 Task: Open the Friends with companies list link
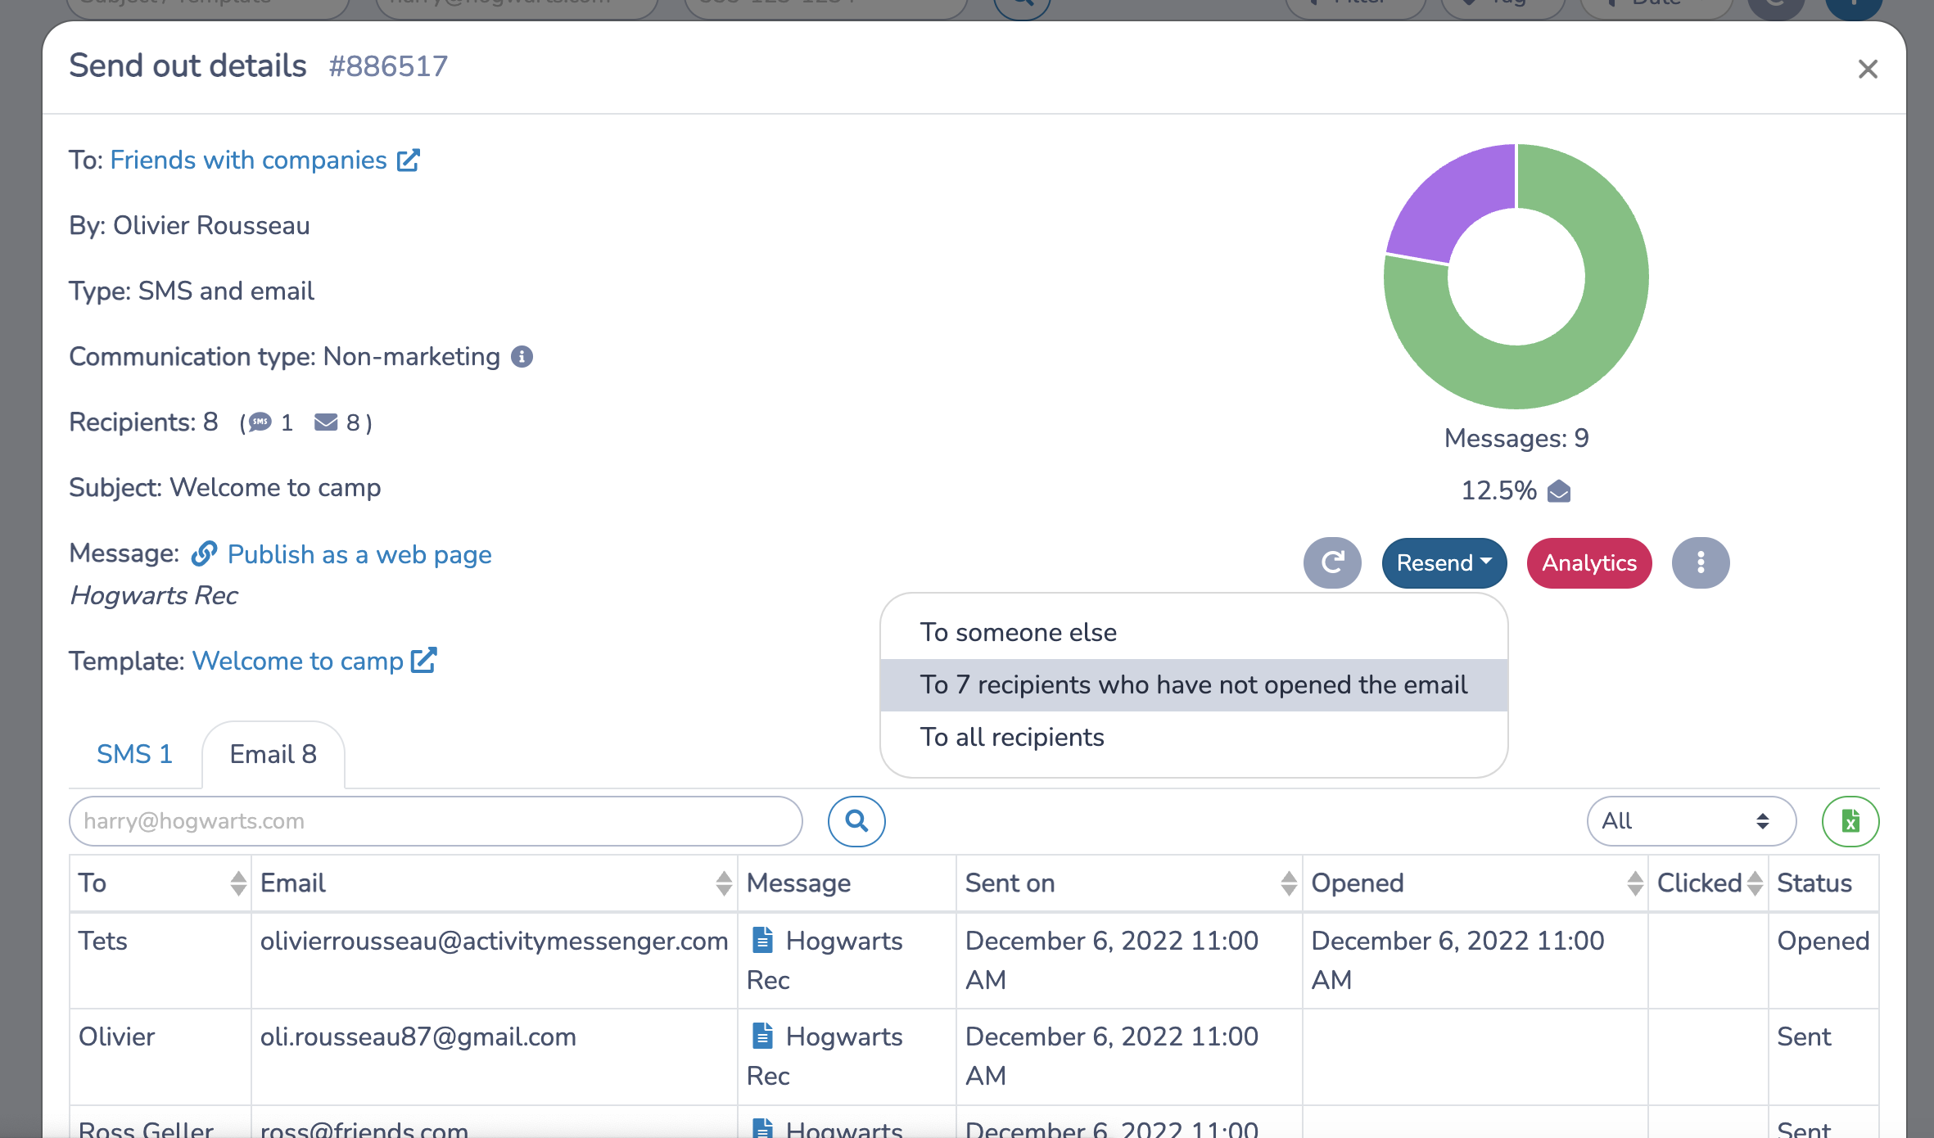click(x=248, y=160)
